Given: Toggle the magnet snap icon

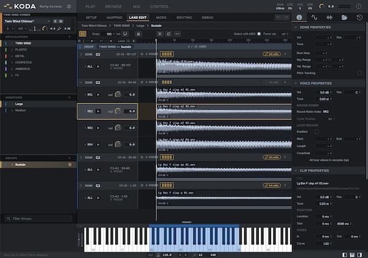Looking at the screenshot, I should pyautogui.click(x=125, y=34).
